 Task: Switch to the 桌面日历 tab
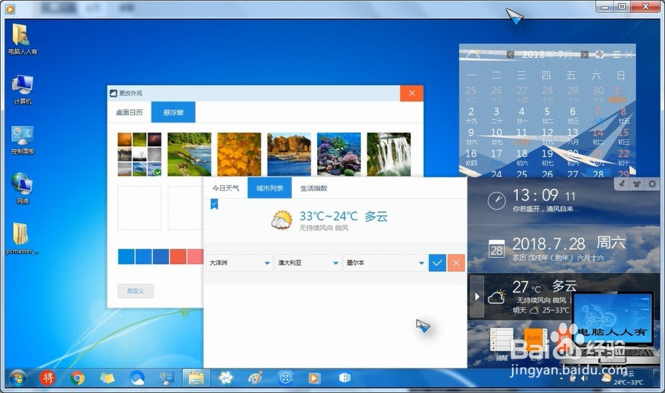[x=130, y=112]
